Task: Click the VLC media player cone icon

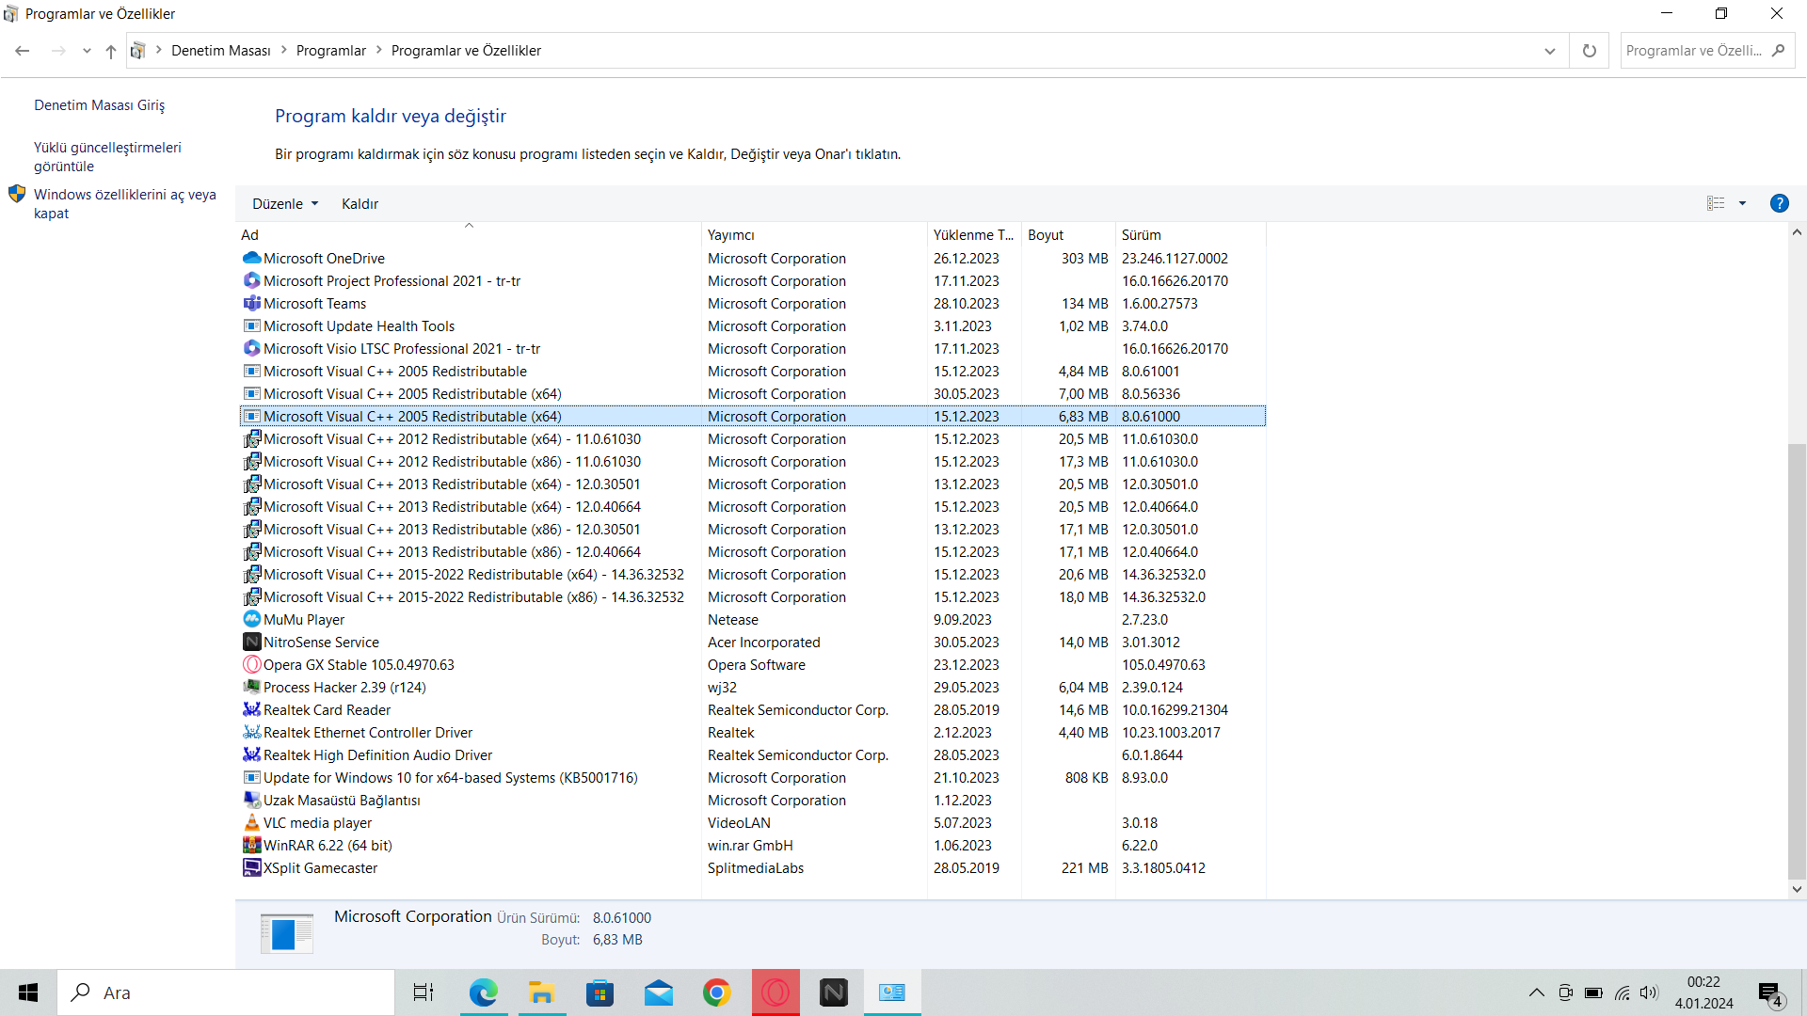Action: pos(251,823)
